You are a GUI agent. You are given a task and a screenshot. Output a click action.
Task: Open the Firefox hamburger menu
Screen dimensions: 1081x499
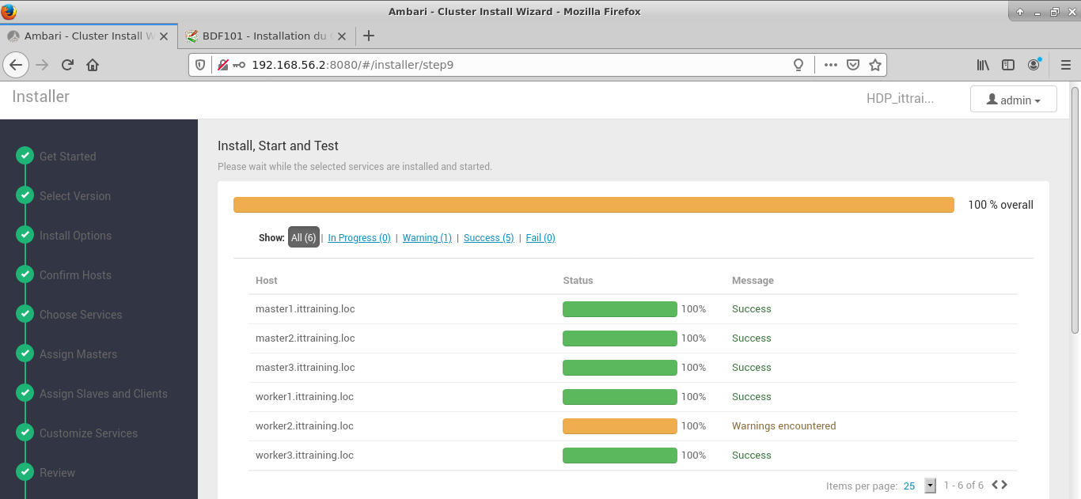pos(1065,65)
